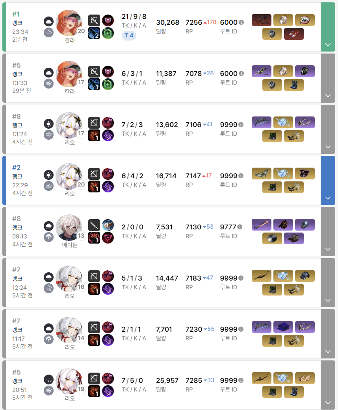338x410 pixels.
Task: Expand the #1 rank match details
Action: (328, 44)
